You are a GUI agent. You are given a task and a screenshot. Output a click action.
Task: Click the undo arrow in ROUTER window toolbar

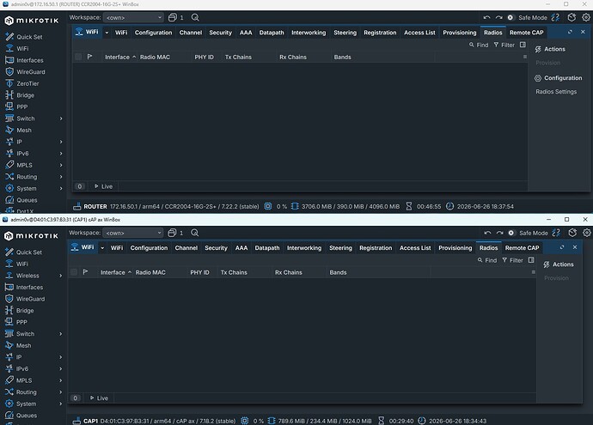click(486, 17)
